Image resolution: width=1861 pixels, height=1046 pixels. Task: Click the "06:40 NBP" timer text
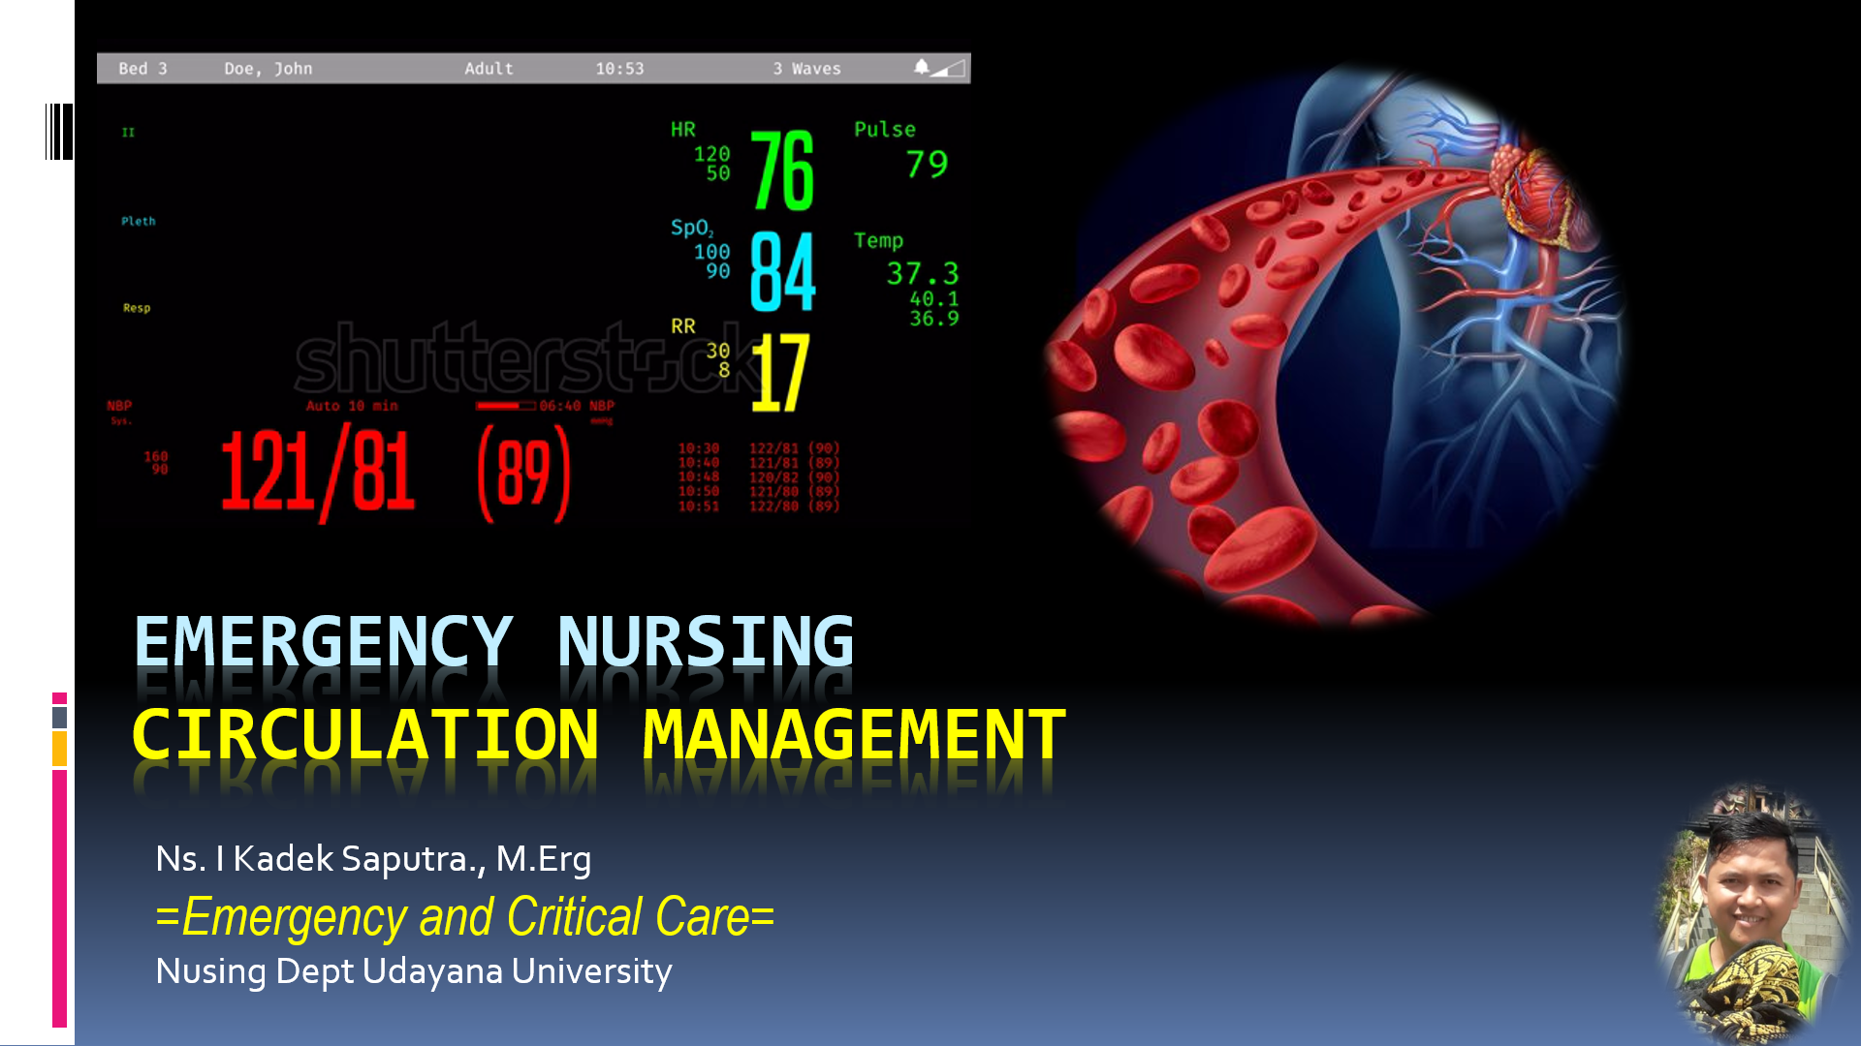tap(577, 406)
